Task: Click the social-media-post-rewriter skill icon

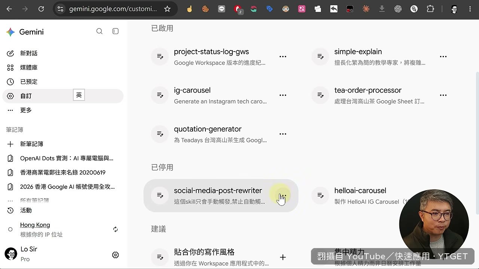Action: (x=160, y=195)
